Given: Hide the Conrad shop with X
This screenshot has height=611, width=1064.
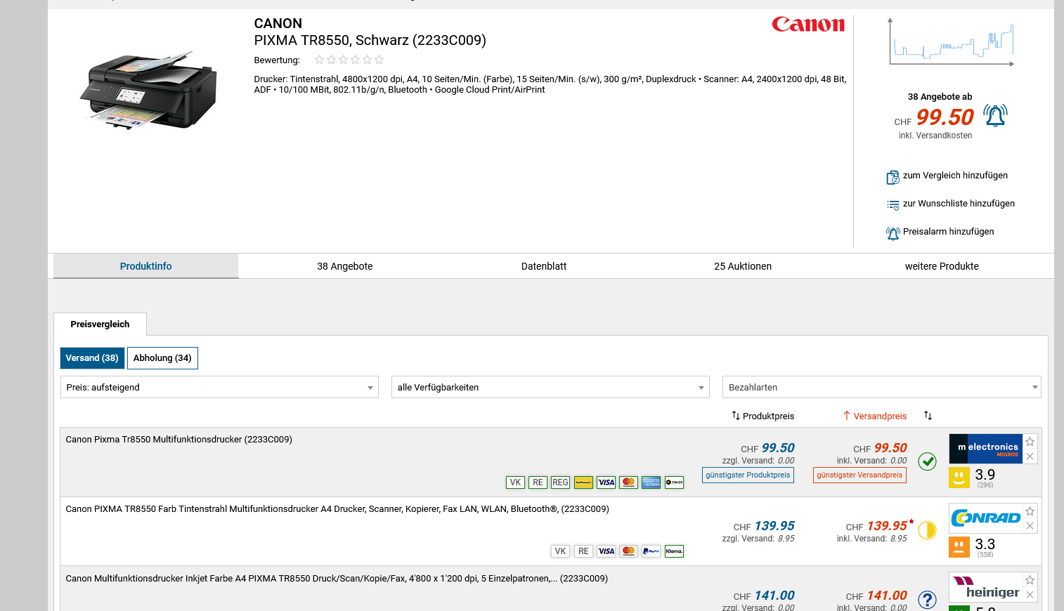Looking at the screenshot, I should (1030, 526).
